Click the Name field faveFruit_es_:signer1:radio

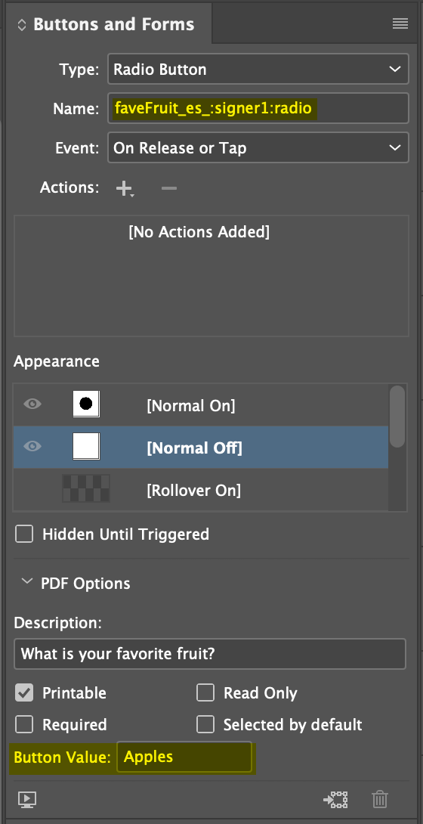click(258, 108)
